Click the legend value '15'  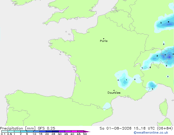[41, 134]
